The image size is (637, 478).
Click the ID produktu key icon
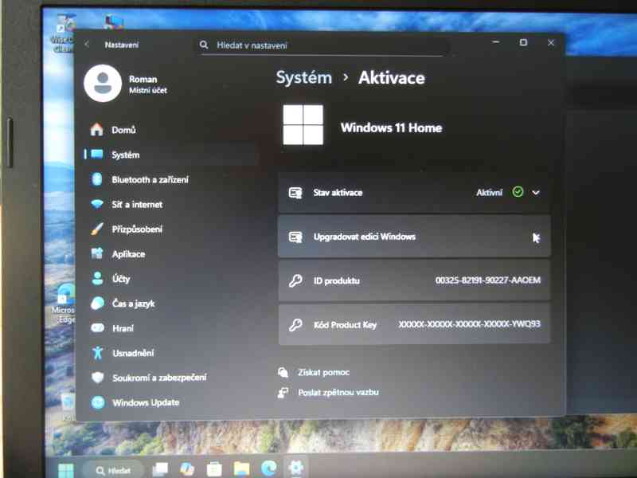point(295,280)
